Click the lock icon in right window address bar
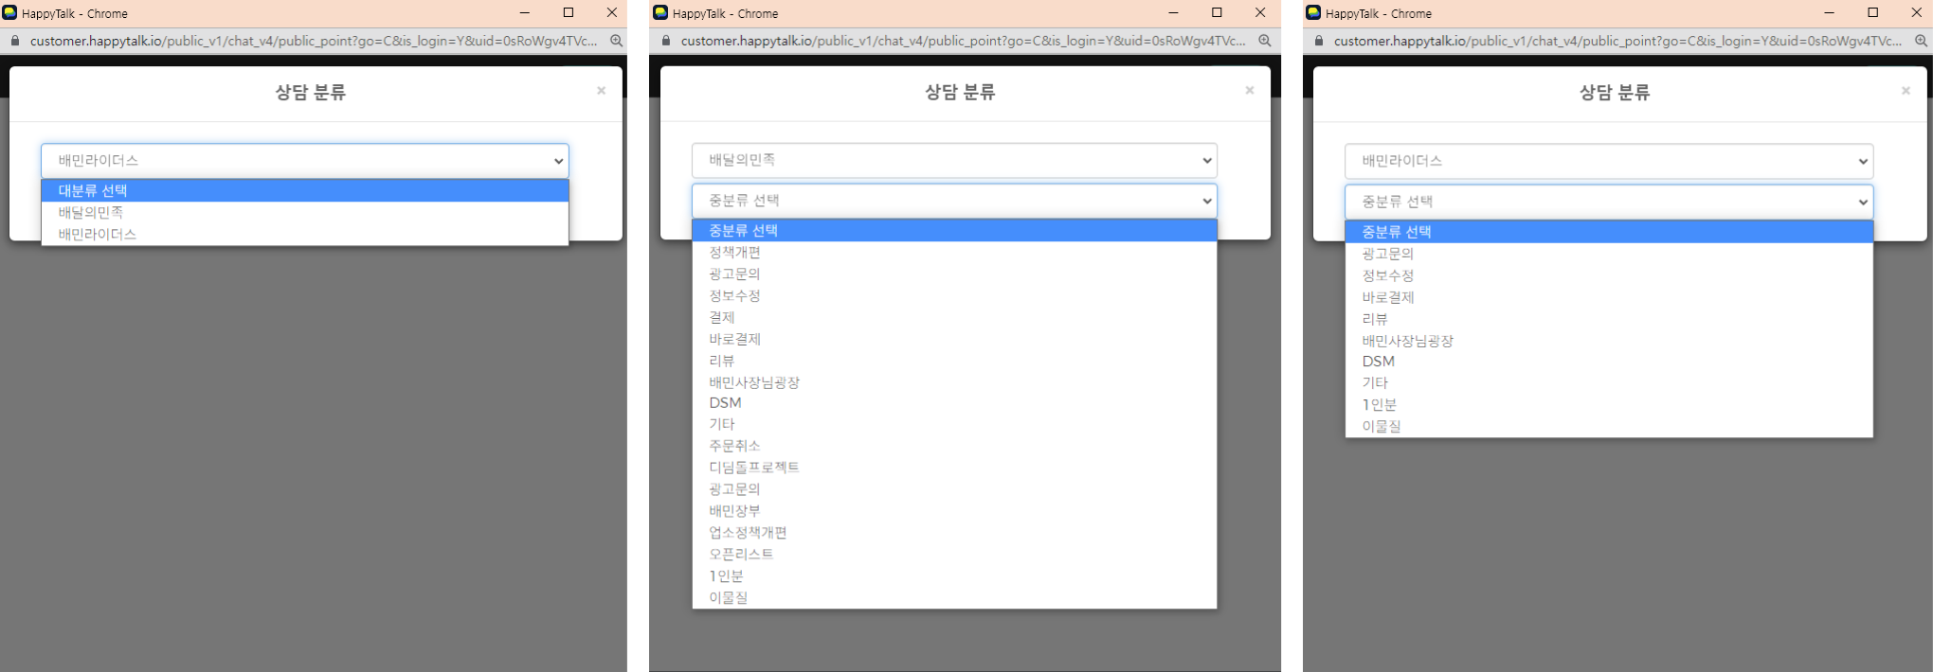The image size is (1933, 672). click(x=1318, y=41)
